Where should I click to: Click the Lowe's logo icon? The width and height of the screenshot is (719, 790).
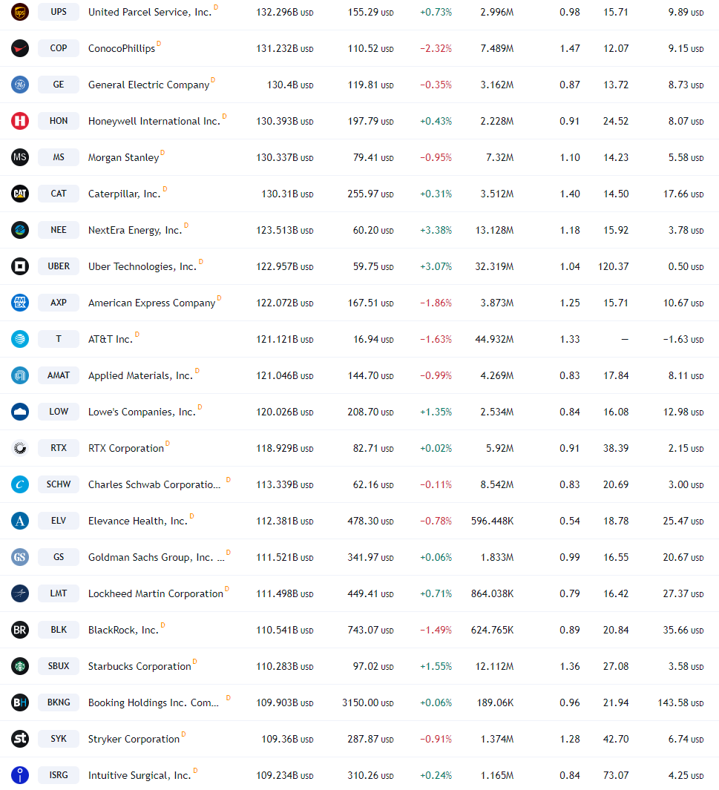click(20, 412)
